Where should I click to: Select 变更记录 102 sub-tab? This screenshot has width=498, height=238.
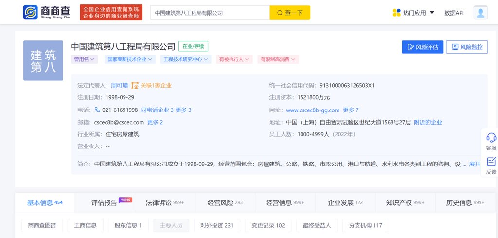point(268,225)
